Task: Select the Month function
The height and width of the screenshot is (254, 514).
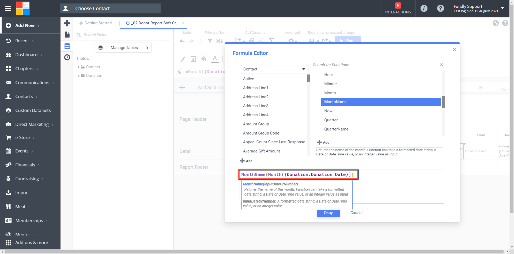Action: 330,93
